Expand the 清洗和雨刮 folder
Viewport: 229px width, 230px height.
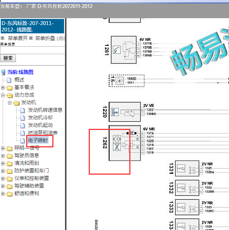tap(3, 163)
